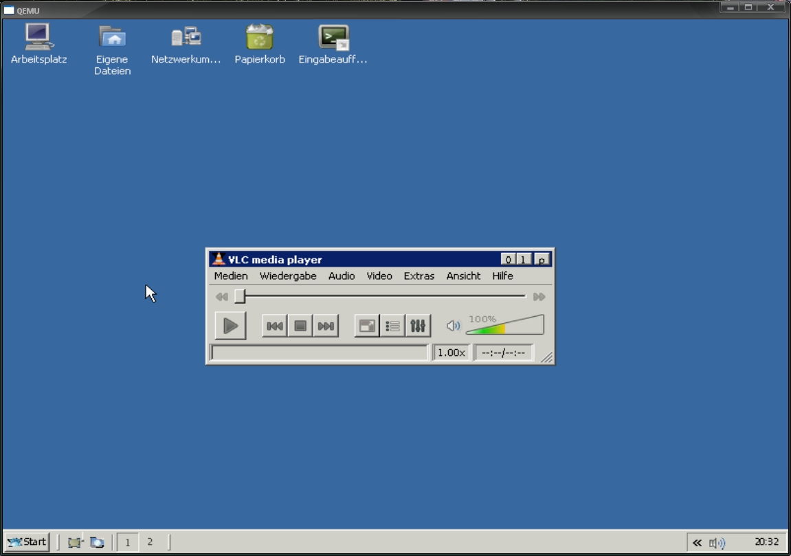Open the Wiedergabe menu
Screen dimensions: 791x556
(288, 276)
